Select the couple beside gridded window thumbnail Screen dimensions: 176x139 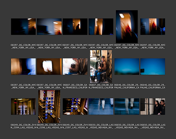[153, 107]
